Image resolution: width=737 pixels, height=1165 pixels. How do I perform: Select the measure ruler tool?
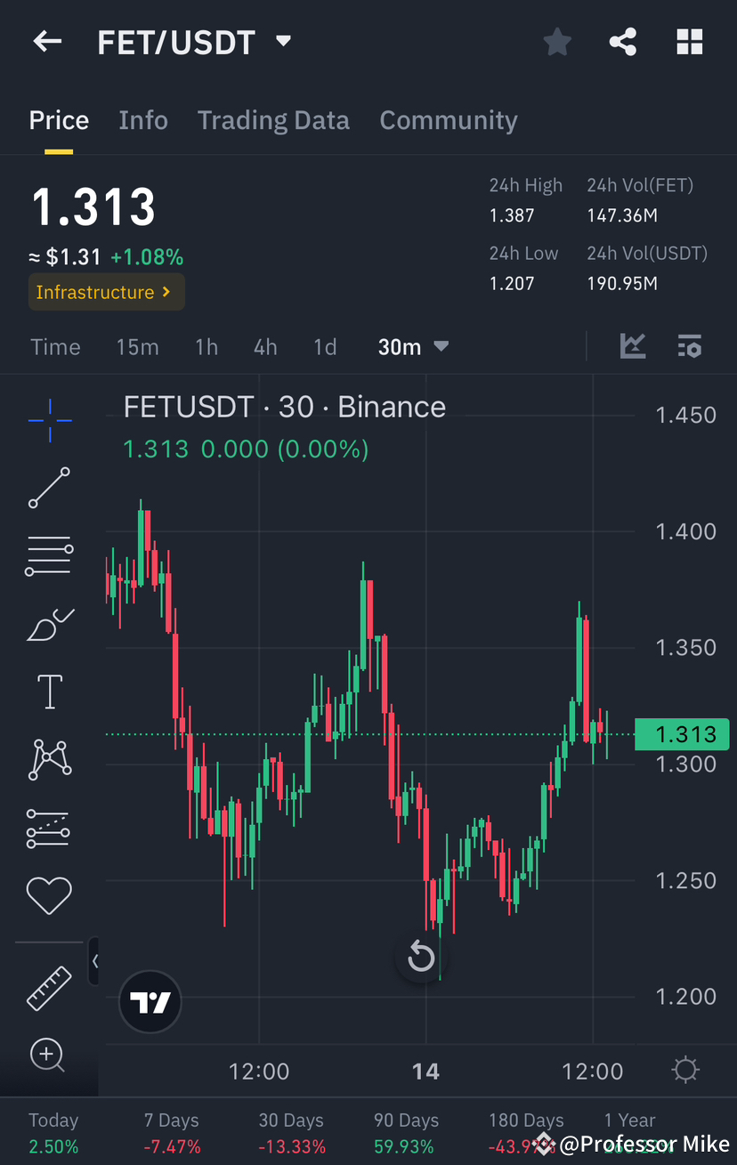(49, 988)
